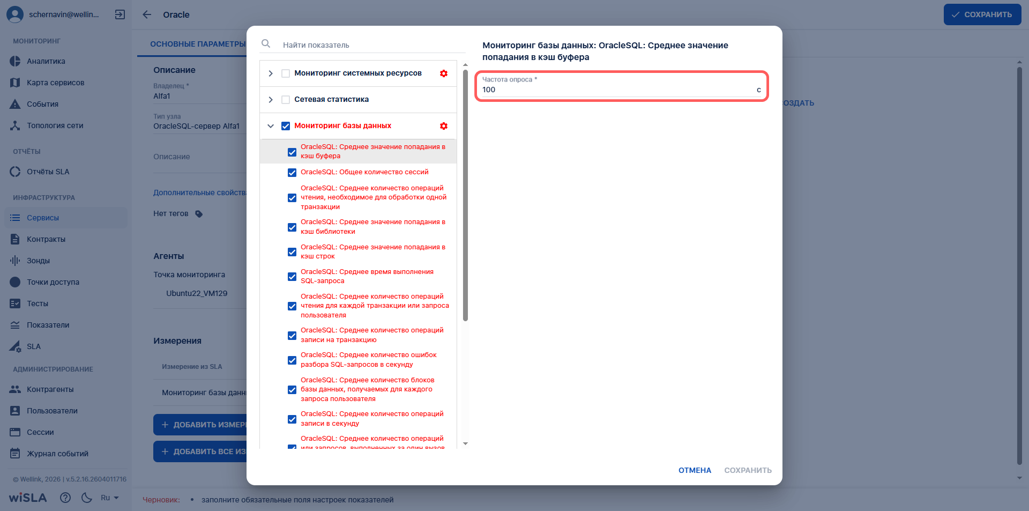Click the user avatar icon

pyautogui.click(x=15, y=14)
